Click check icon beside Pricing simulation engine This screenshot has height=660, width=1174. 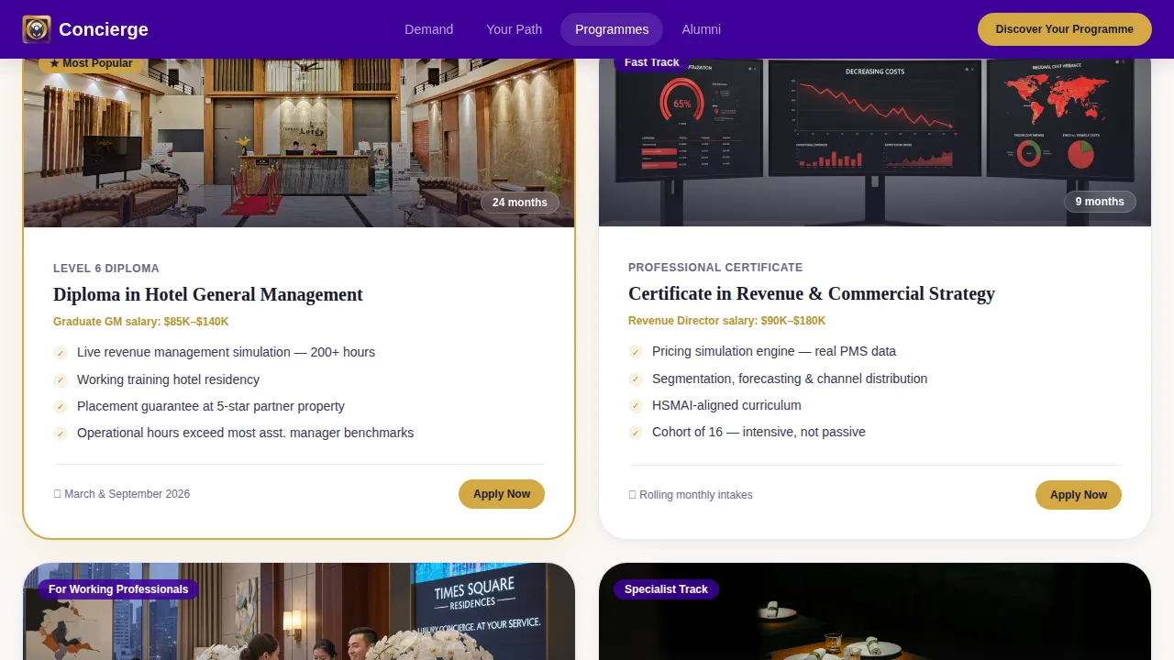[636, 352]
